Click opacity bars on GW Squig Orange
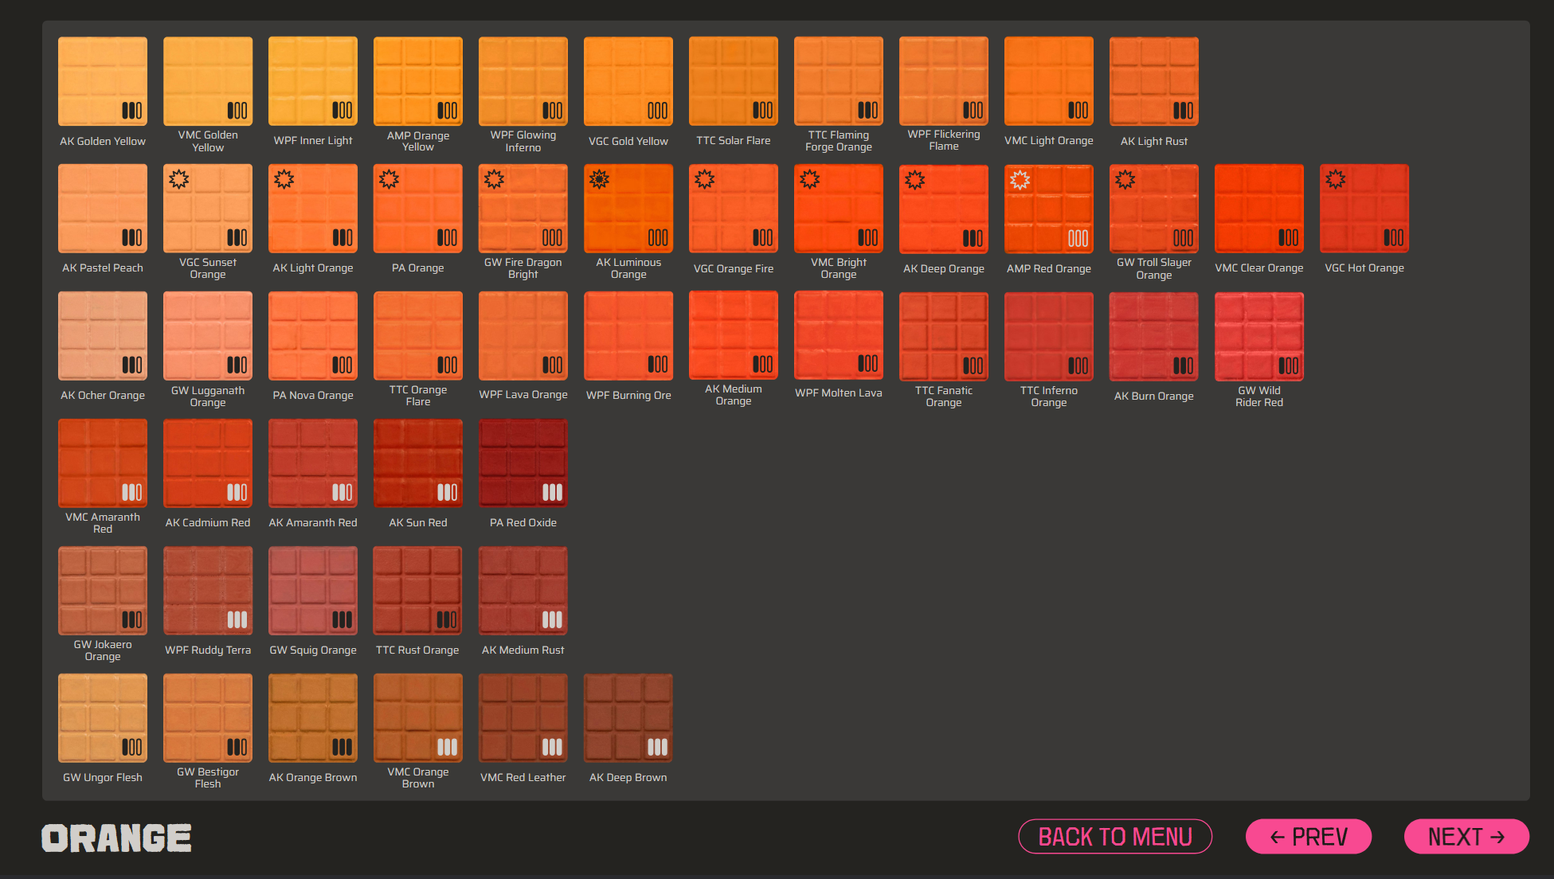The width and height of the screenshot is (1554, 879). 342,619
